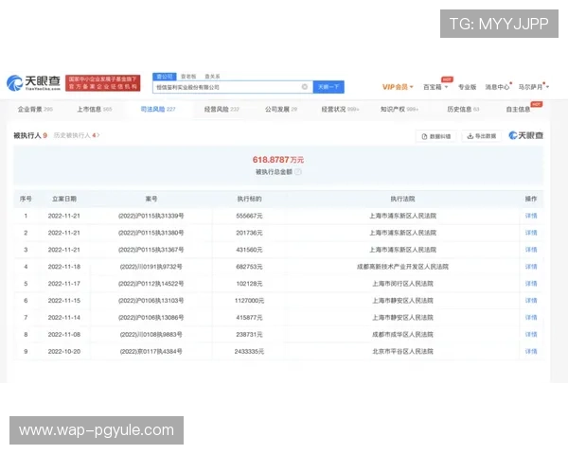
Task: Click the 数据纠错 button
Action: 436,136
